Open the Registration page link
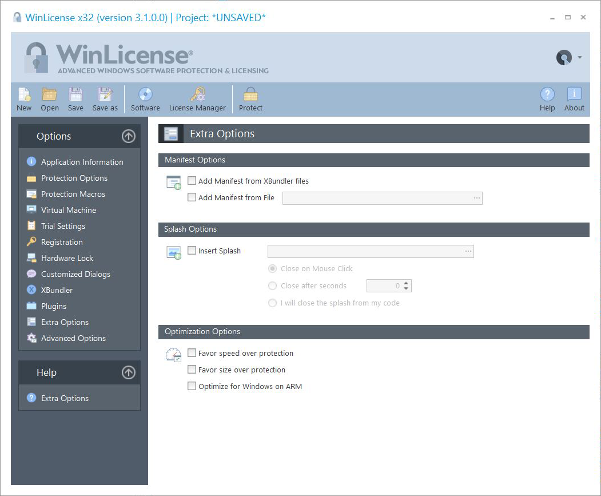 tap(62, 242)
